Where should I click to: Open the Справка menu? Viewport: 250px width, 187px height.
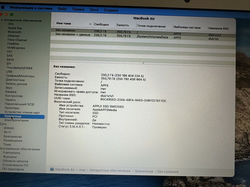pyautogui.click(x=111, y=10)
